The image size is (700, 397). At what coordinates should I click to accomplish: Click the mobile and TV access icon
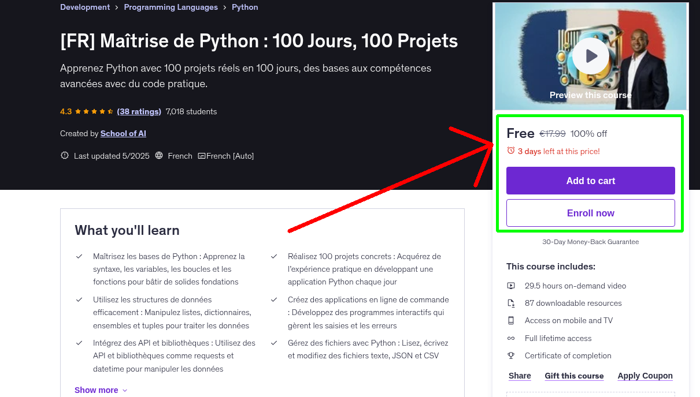(x=512, y=320)
